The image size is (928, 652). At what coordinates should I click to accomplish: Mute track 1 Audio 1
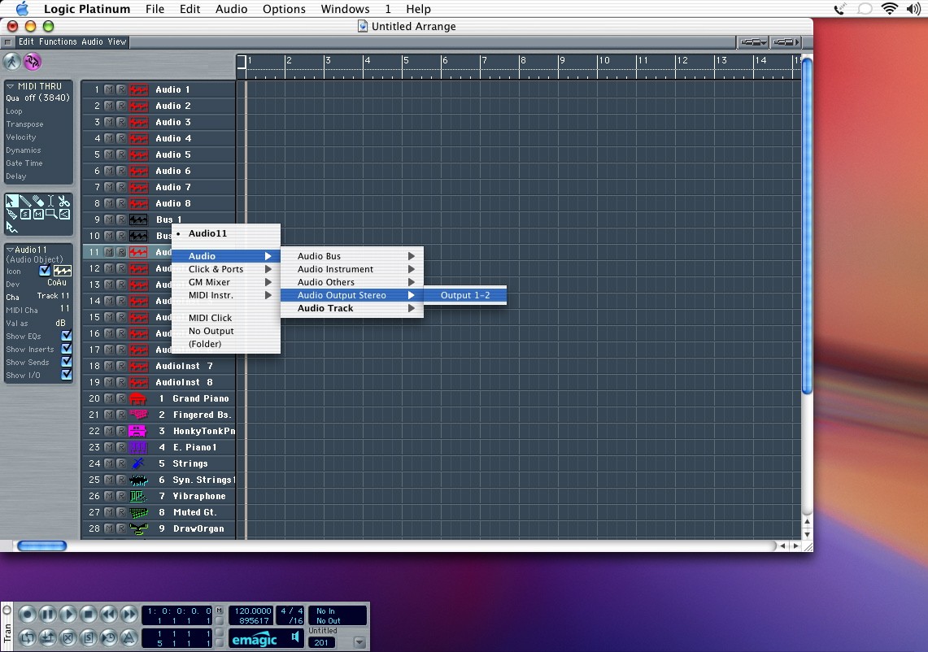click(x=109, y=89)
